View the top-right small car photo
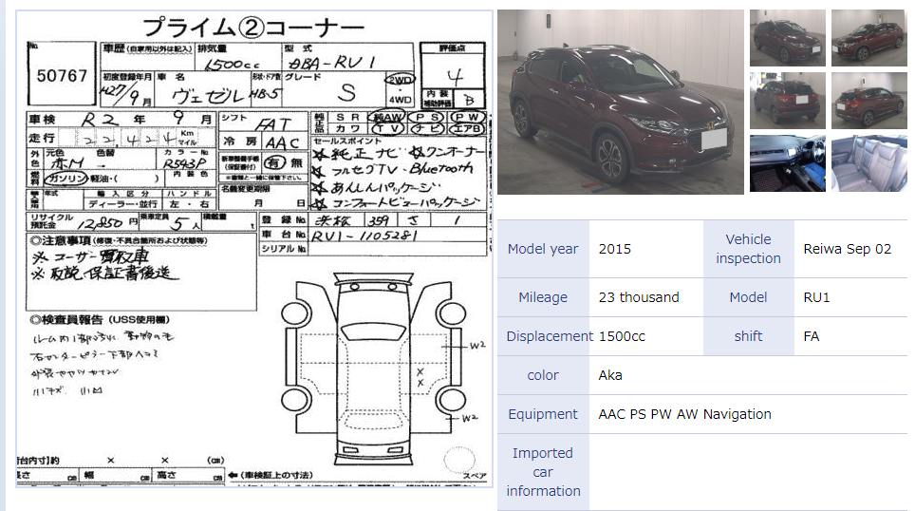This screenshot has height=511, width=915. [x=868, y=37]
